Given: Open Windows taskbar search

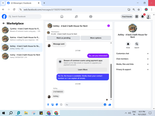Looking at the screenshot, I should click(11, 113).
